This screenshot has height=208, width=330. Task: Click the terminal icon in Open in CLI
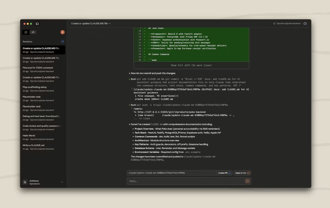coord(248,173)
